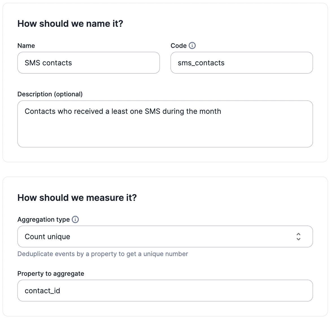Image resolution: width=331 pixels, height=320 pixels.
Task: Click the Description (optional) label
Action: (50, 94)
